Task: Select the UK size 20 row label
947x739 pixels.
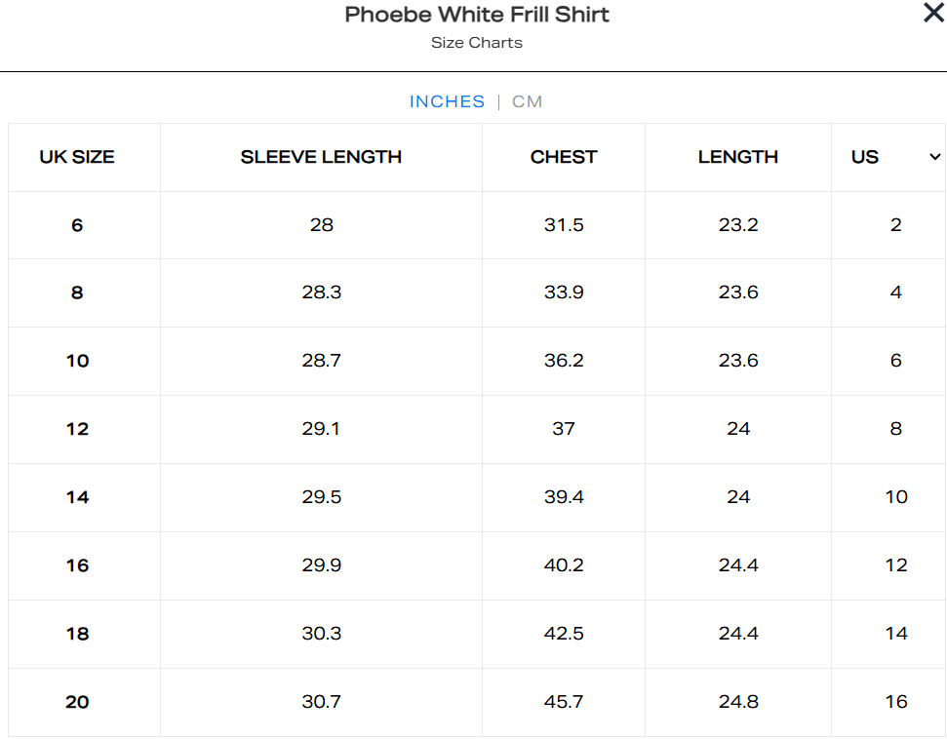Action: click(x=77, y=702)
